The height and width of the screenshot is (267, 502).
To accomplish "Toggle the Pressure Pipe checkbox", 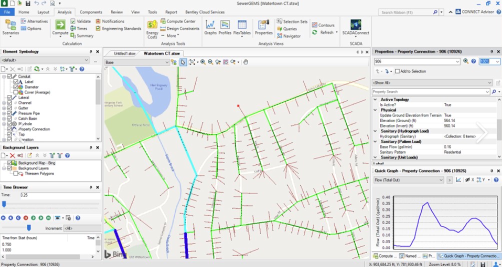I will point(9,113).
